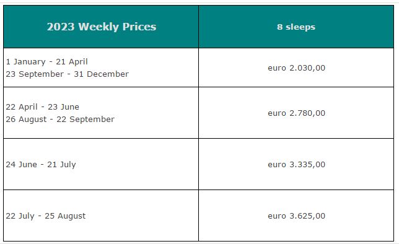Image resolution: width=399 pixels, height=244 pixels.
Task: Select the euro 3.625,00 price
Action: (296, 216)
